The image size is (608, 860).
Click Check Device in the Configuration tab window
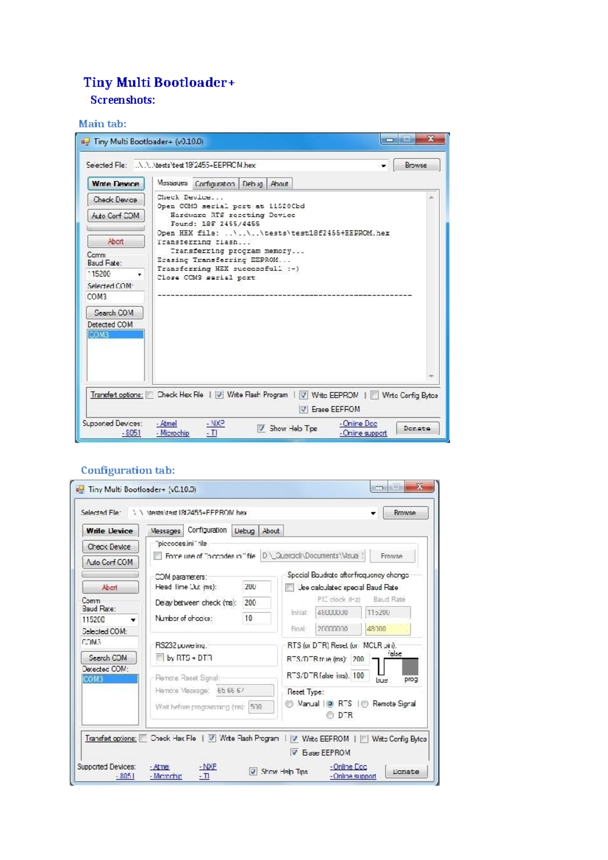coord(110,547)
